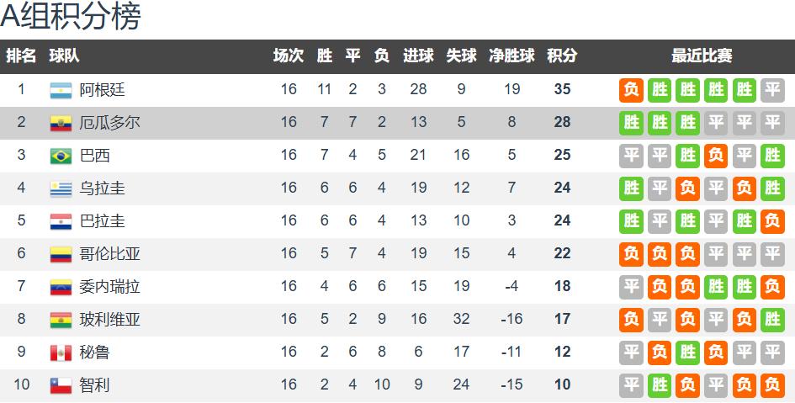The image size is (795, 403).
Task: Click the Brazil flag icon
Action: click(x=61, y=156)
